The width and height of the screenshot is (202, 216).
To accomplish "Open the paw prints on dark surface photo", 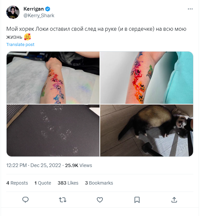I will [53, 130].
